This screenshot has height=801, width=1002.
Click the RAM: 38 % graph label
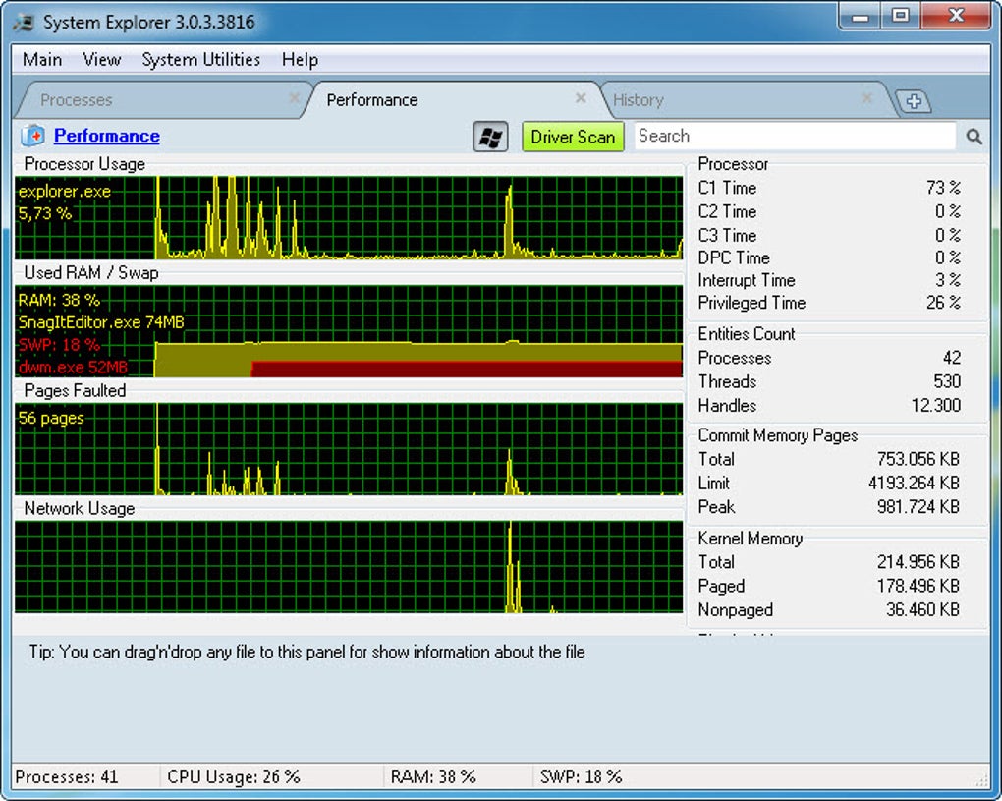(x=59, y=300)
